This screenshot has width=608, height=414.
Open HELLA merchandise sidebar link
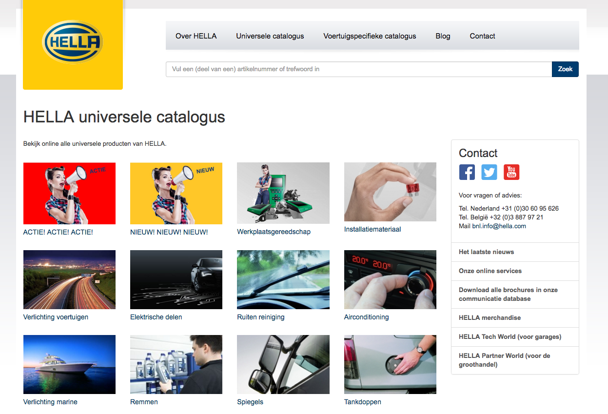(x=490, y=317)
